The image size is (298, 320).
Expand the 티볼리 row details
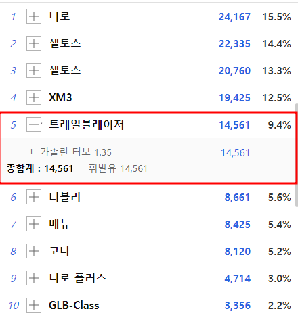pyautogui.click(x=34, y=197)
